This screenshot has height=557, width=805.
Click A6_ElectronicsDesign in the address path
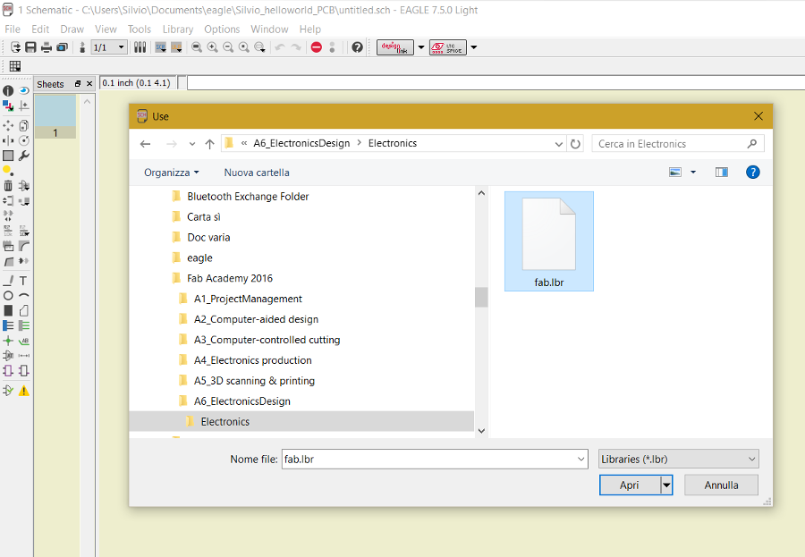pos(302,143)
